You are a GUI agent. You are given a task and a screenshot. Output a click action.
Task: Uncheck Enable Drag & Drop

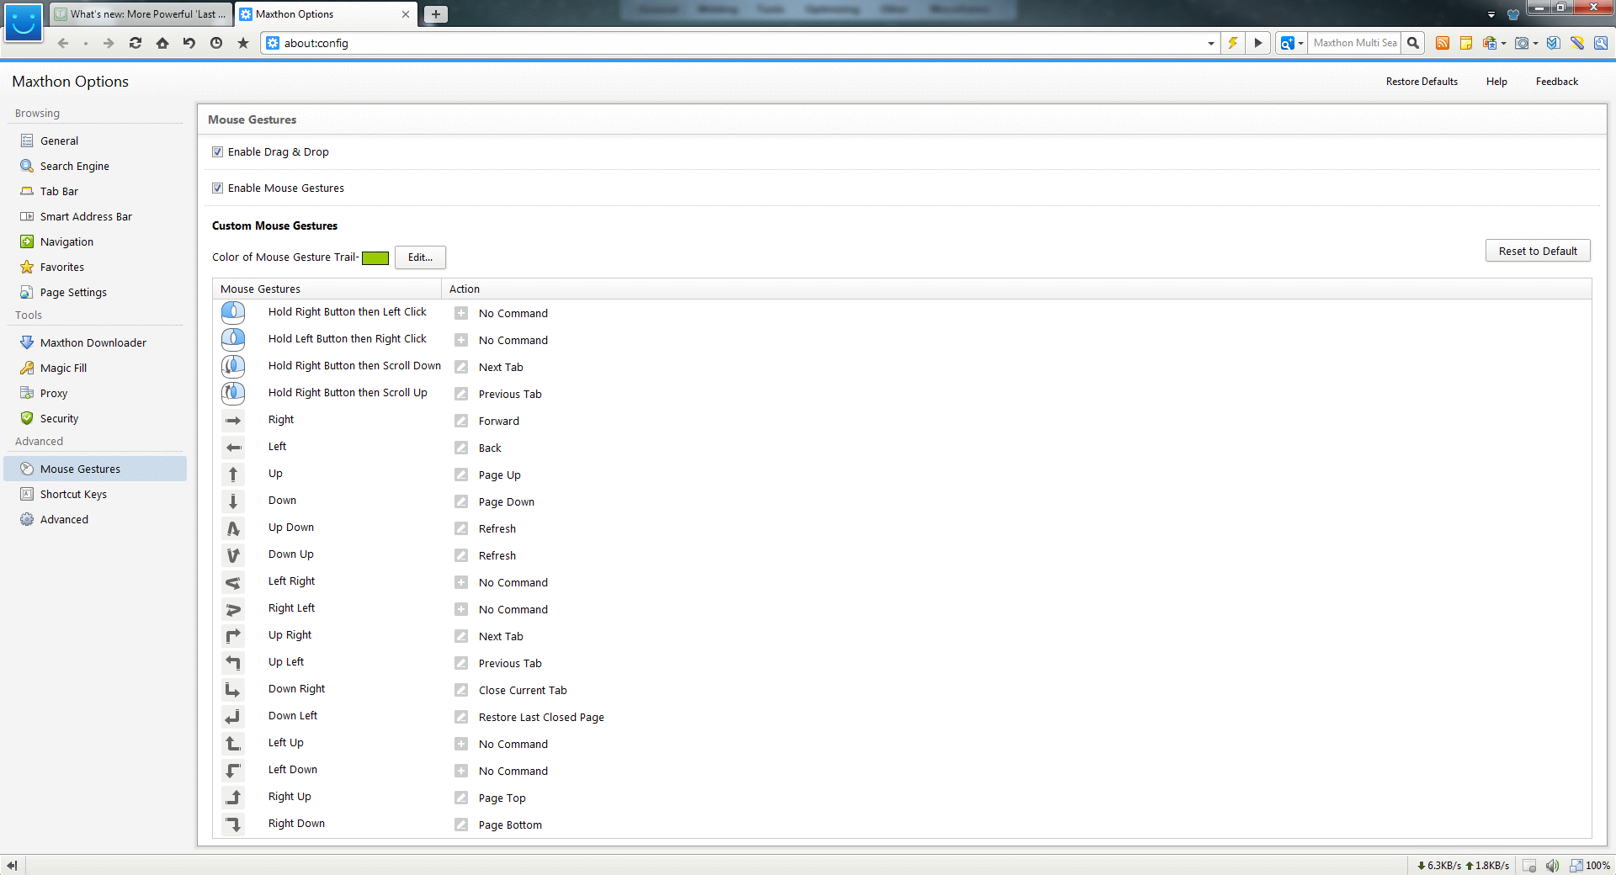218,152
